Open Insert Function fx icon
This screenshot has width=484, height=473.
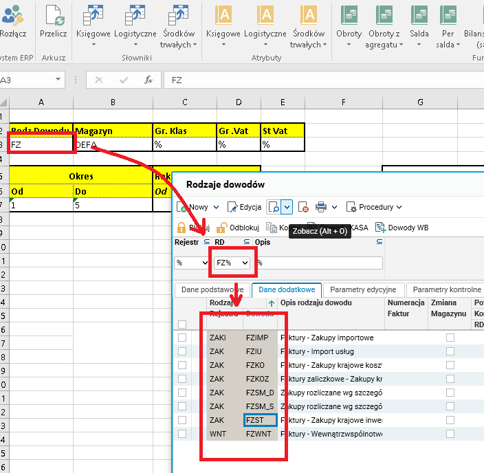(148, 80)
